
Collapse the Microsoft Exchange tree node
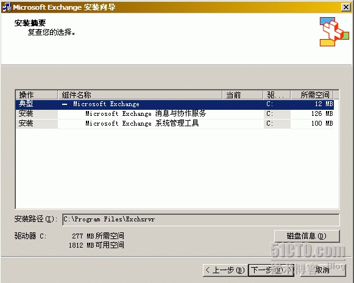click(65, 104)
